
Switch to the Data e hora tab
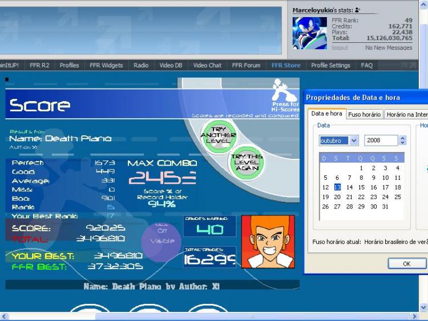327,114
